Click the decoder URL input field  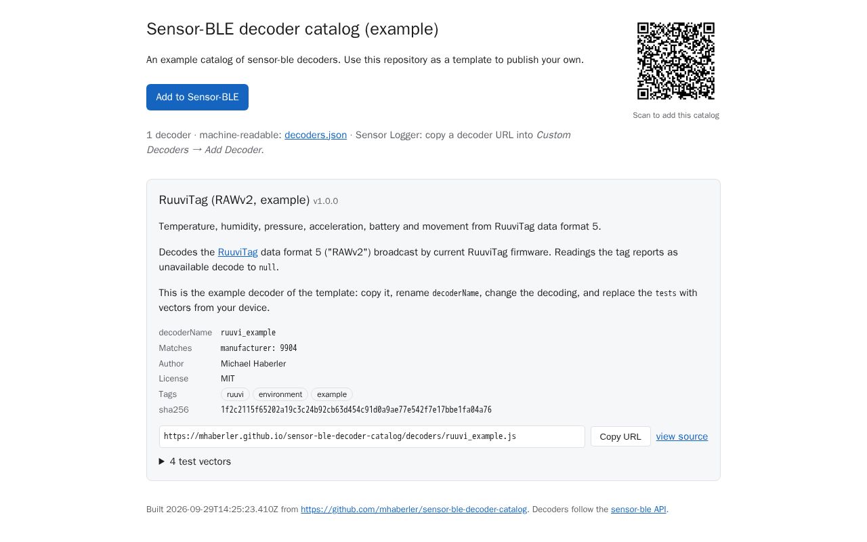[x=372, y=436]
